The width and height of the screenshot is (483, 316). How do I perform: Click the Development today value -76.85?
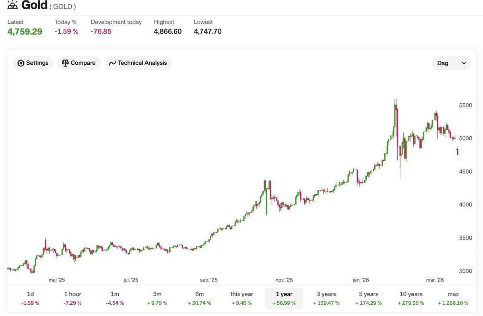click(101, 32)
